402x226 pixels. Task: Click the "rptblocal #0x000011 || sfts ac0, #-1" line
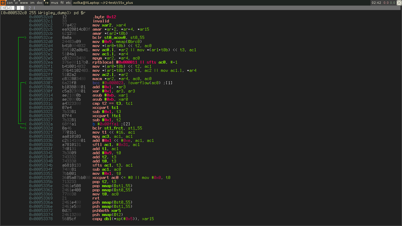pyautogui.click(x=135, y=62)
